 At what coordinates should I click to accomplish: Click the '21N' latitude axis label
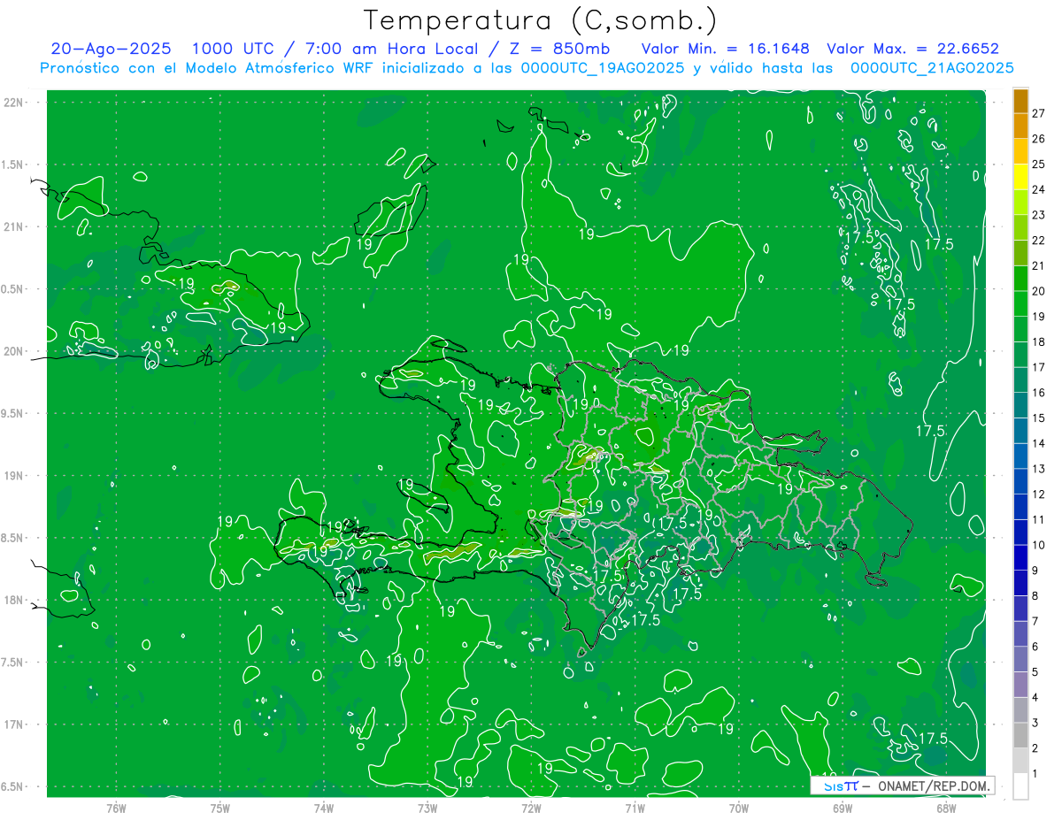tap(13, 227)
